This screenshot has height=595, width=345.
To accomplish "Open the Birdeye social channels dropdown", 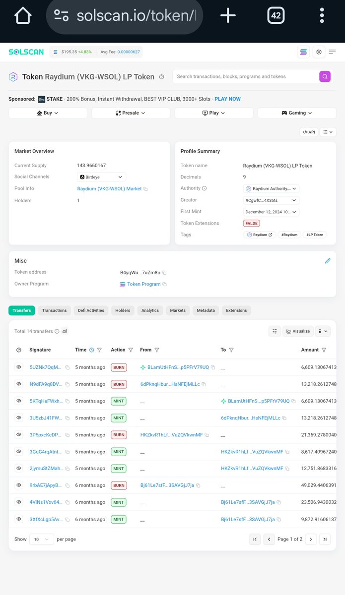I will pos(102,177).
